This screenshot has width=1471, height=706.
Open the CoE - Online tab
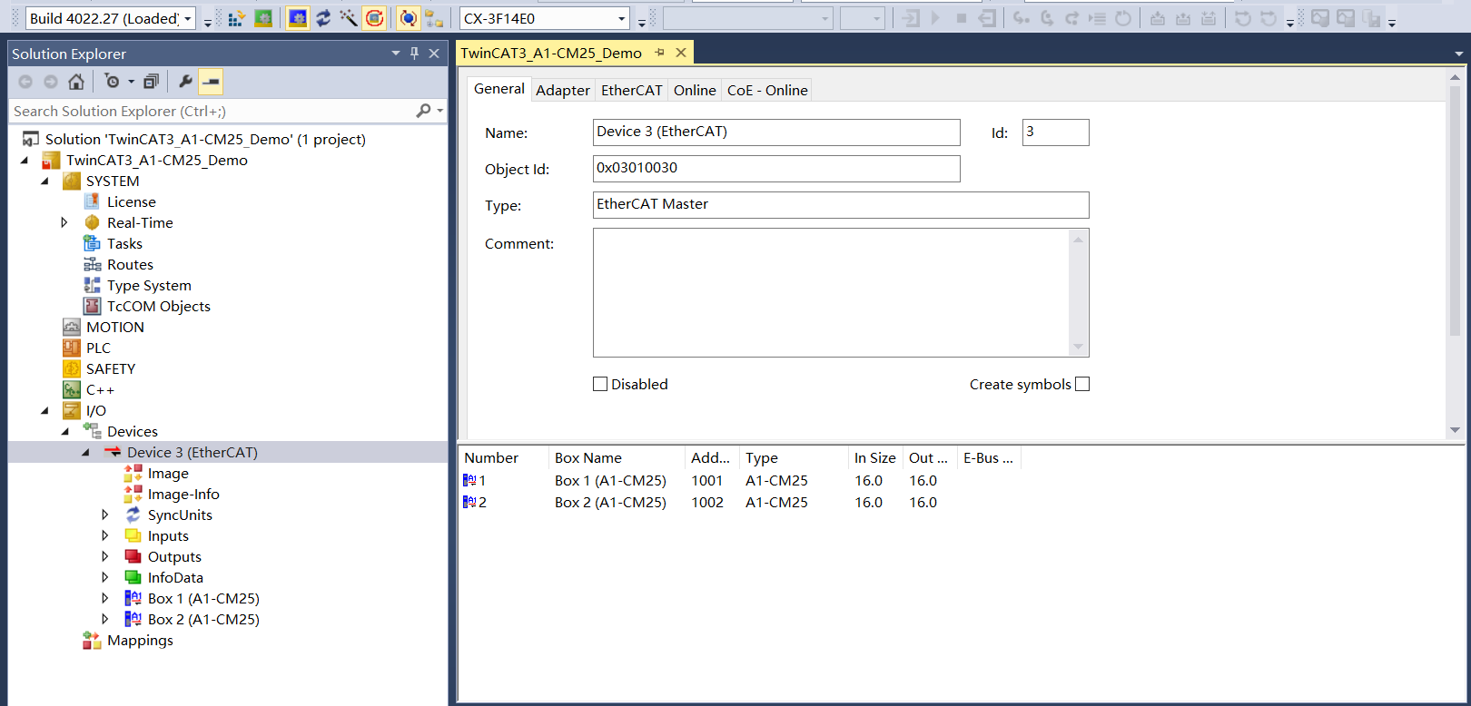coord(767,90)
